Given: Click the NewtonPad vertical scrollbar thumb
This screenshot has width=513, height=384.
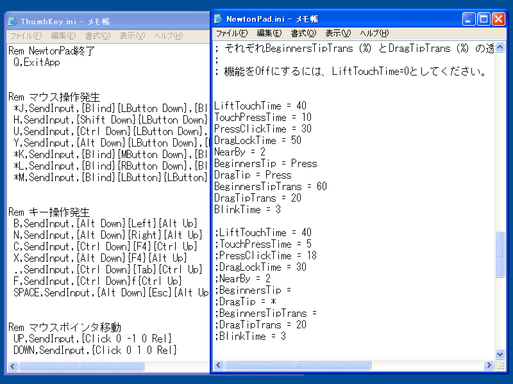Looking at the screenshot, I should coord(500,254).
